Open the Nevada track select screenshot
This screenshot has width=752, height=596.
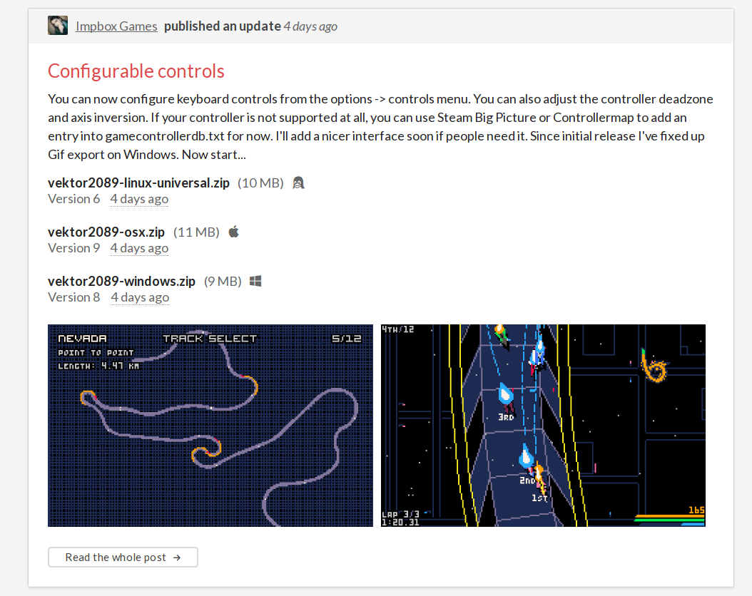(210, 426)
